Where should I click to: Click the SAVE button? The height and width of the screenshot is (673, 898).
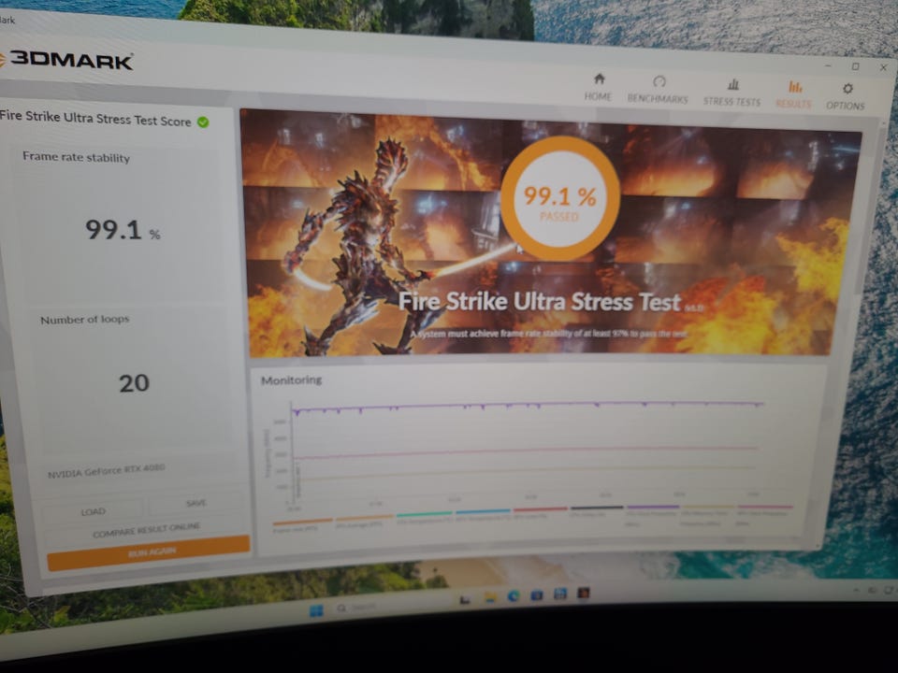[x=196, y=503]
